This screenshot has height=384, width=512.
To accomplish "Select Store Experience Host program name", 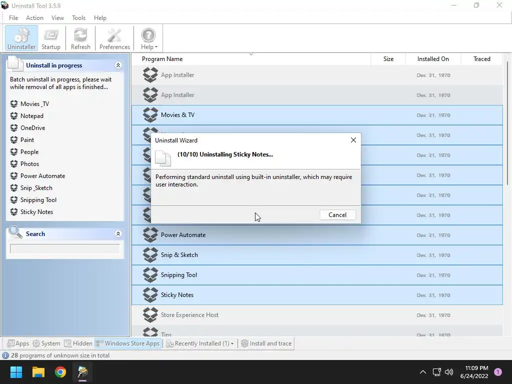I will coord(189,315).
